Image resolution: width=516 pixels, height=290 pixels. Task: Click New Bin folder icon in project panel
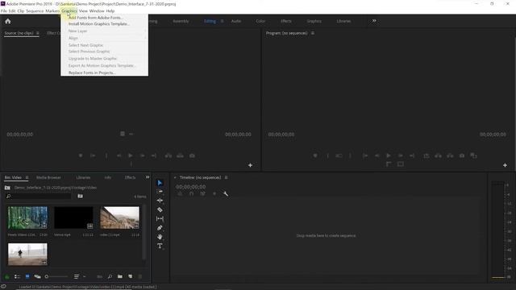120,276
